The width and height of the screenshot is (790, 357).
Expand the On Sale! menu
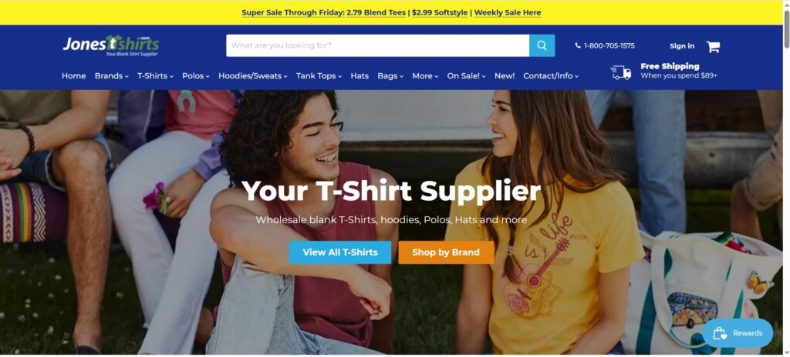466,76
